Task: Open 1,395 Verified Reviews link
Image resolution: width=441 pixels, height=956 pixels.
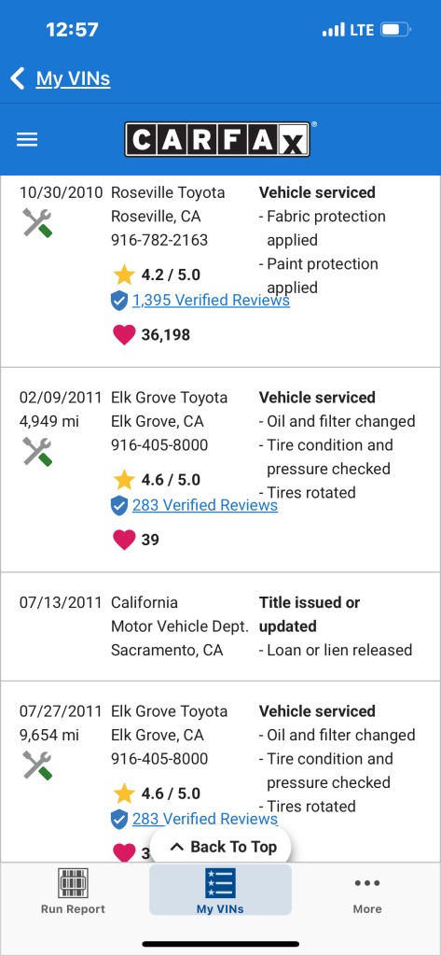Action: 211,300
